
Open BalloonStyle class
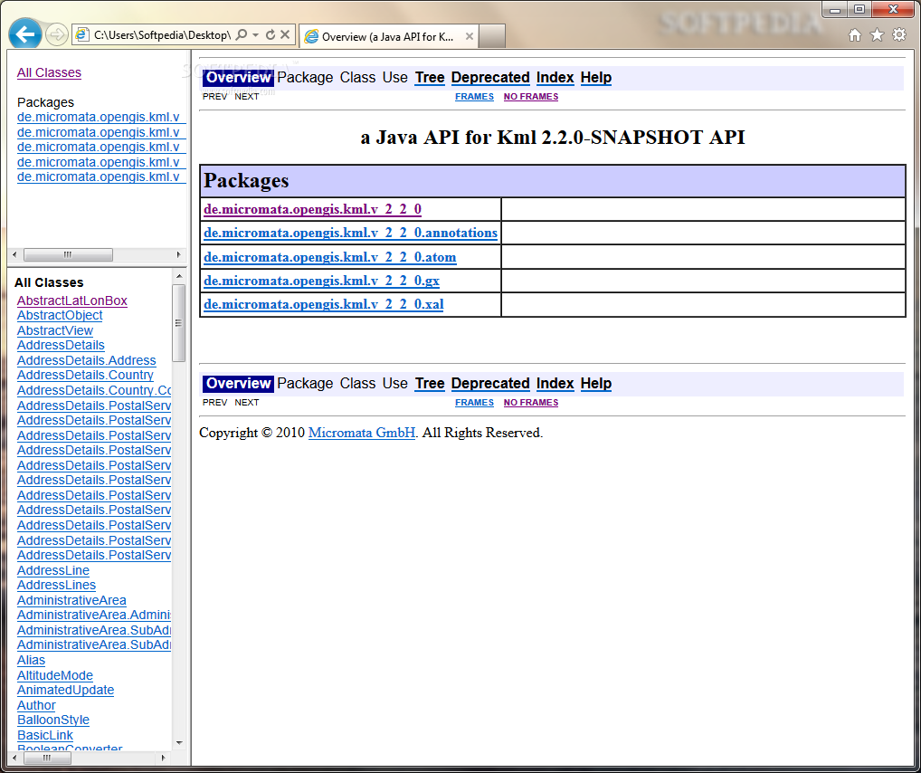coord(53,721)
